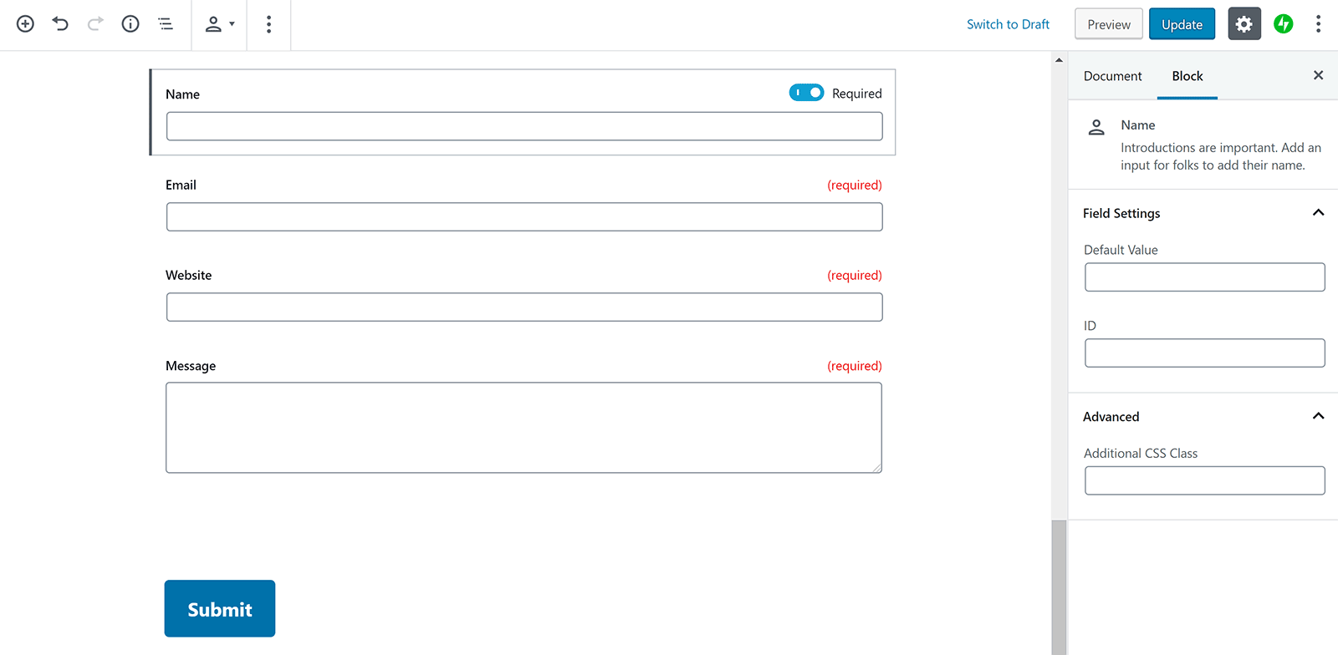The height and width of the screenshot is (655, 1338).
Task: Click the Default Value input
Action: (1205, 277)
